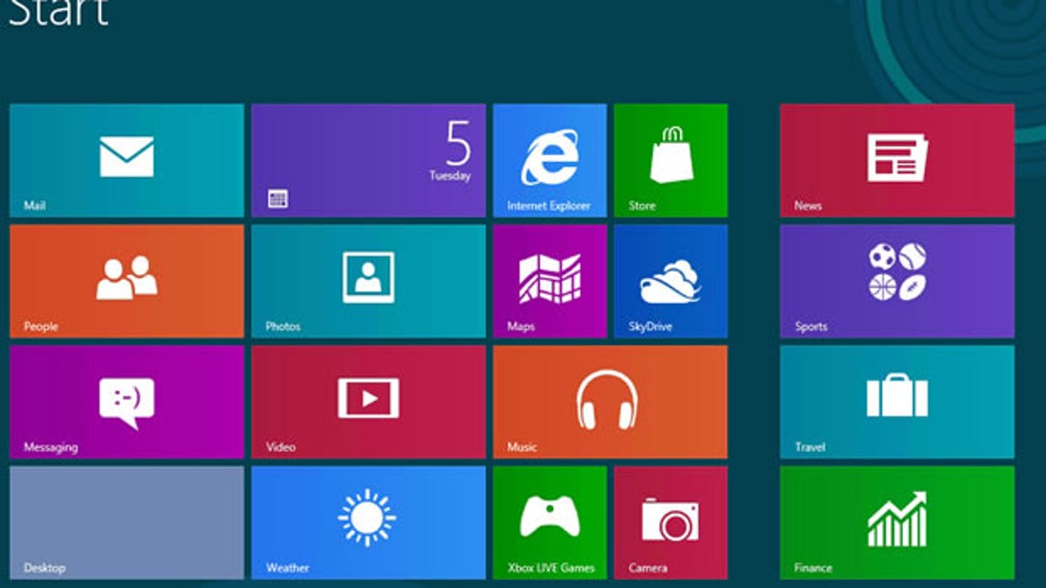Screen dimensions: 1046x588
Task: Click the People tile
Action: click(126, 280)
